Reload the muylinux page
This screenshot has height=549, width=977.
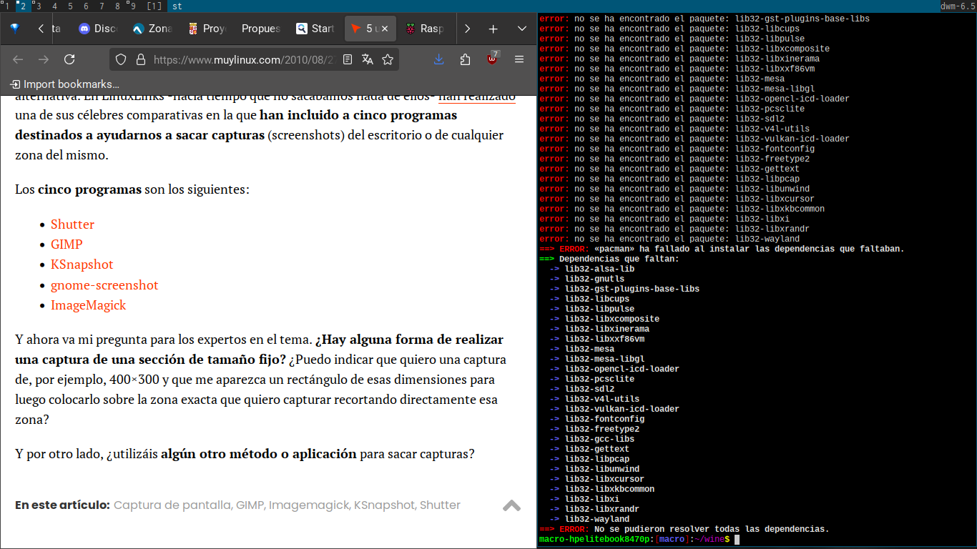pyautogui.click(x=69, y=59)
